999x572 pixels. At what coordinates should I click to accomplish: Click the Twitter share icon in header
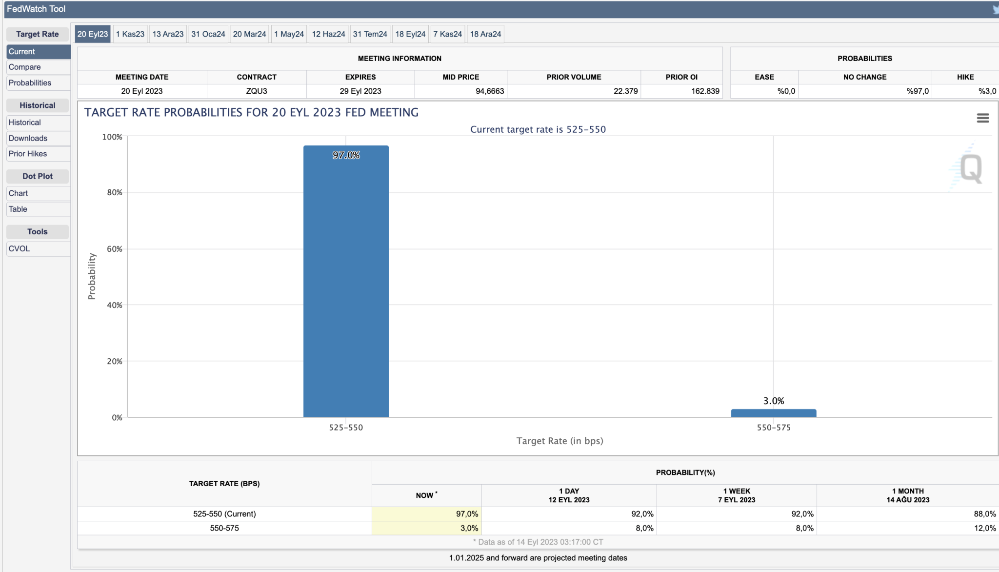pos(995,9)
